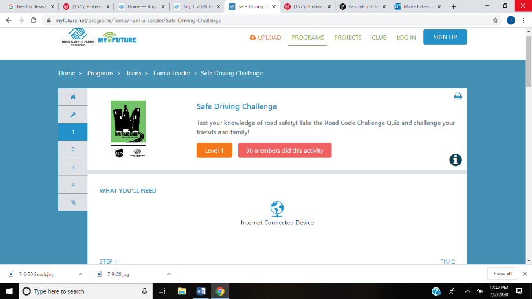Bookmark this page with the star icon

point(496,20)
